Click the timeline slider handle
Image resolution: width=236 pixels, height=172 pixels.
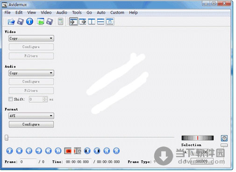pyautogui.click(x=7, y=138)
